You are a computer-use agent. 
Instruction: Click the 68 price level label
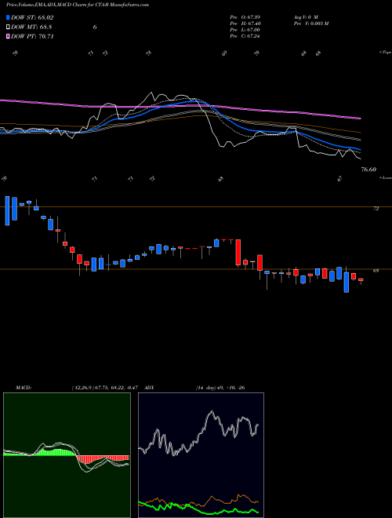(x=376, y=271)
